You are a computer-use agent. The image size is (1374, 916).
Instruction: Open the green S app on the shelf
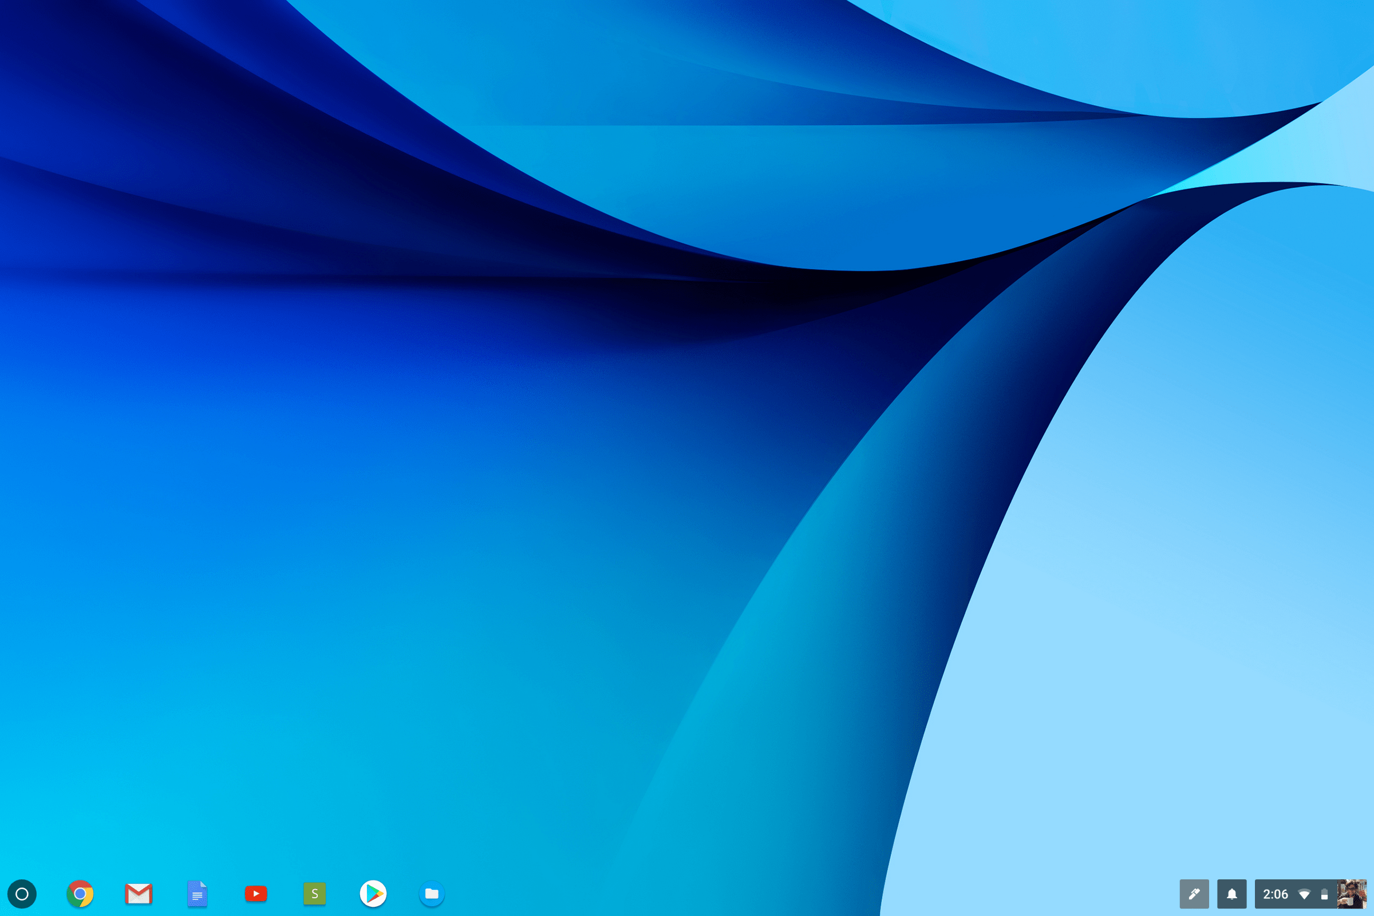314,894
